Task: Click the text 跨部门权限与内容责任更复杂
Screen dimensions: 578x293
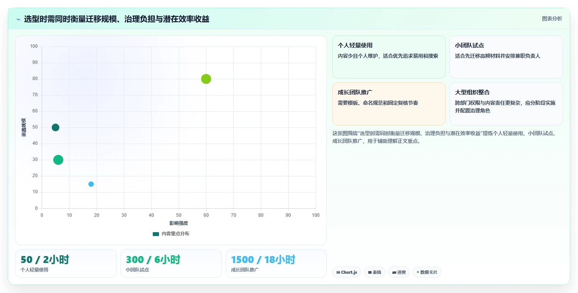Action: [488, 103]
